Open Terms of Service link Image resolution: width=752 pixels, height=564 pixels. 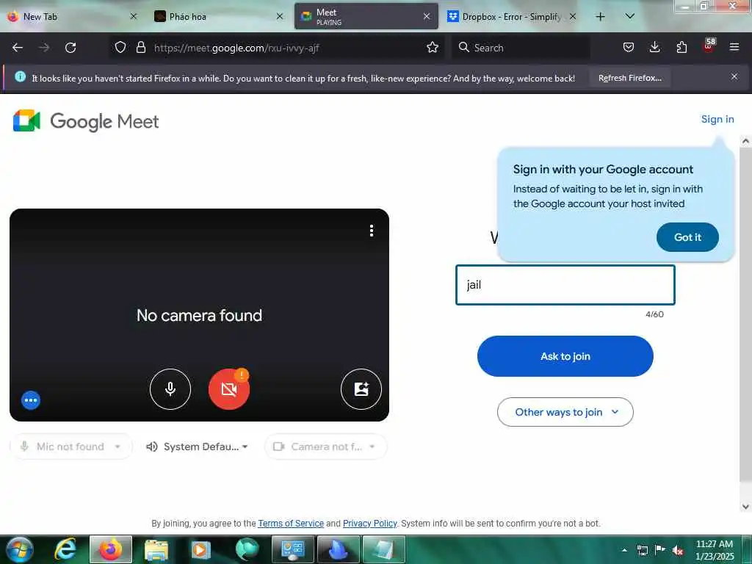click(x=291, y=523)
